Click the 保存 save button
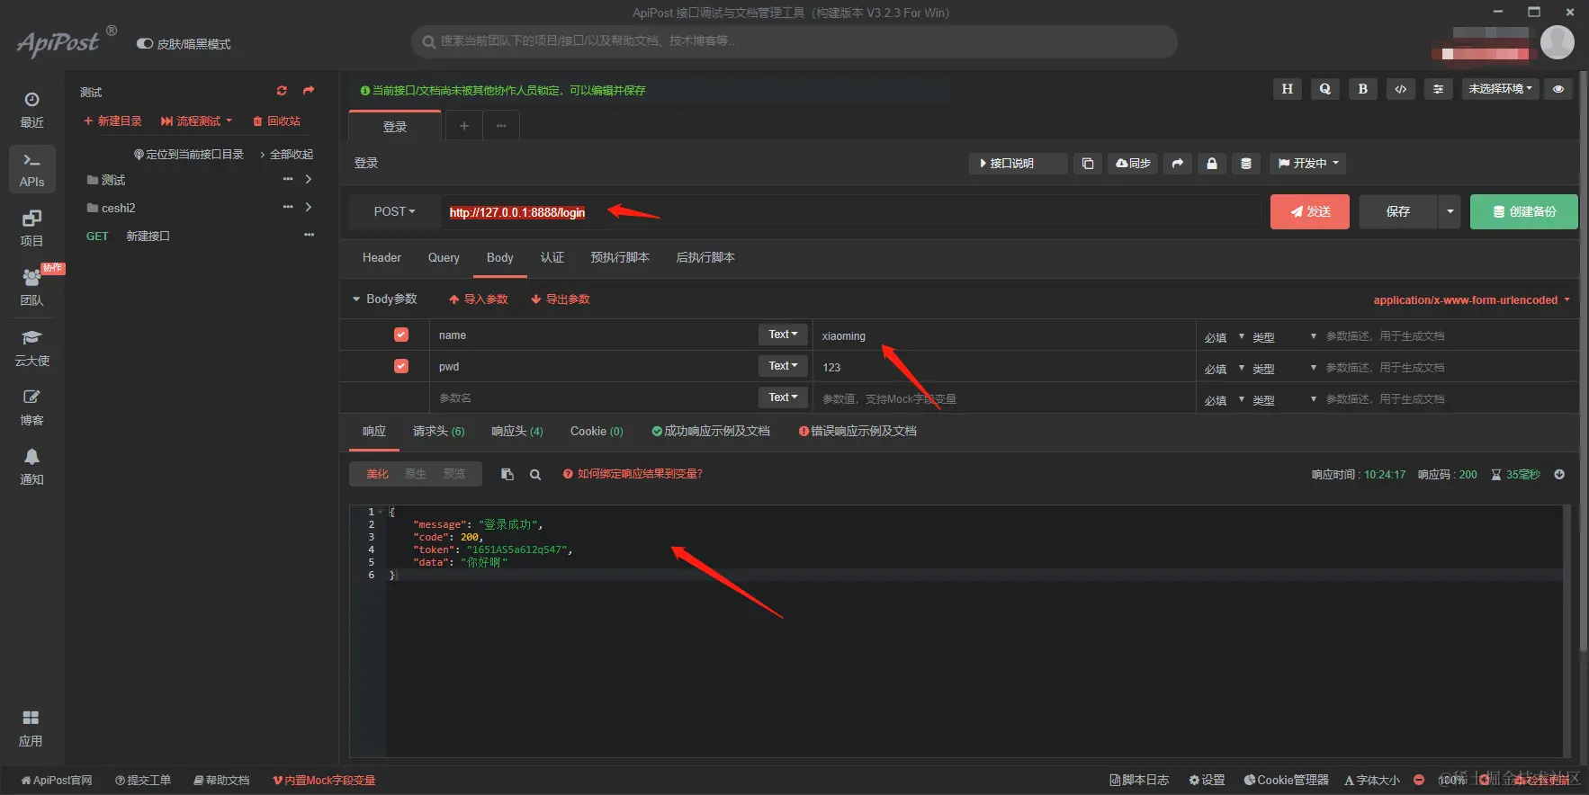The image size is (1589, 795). tap(1398, 211)
